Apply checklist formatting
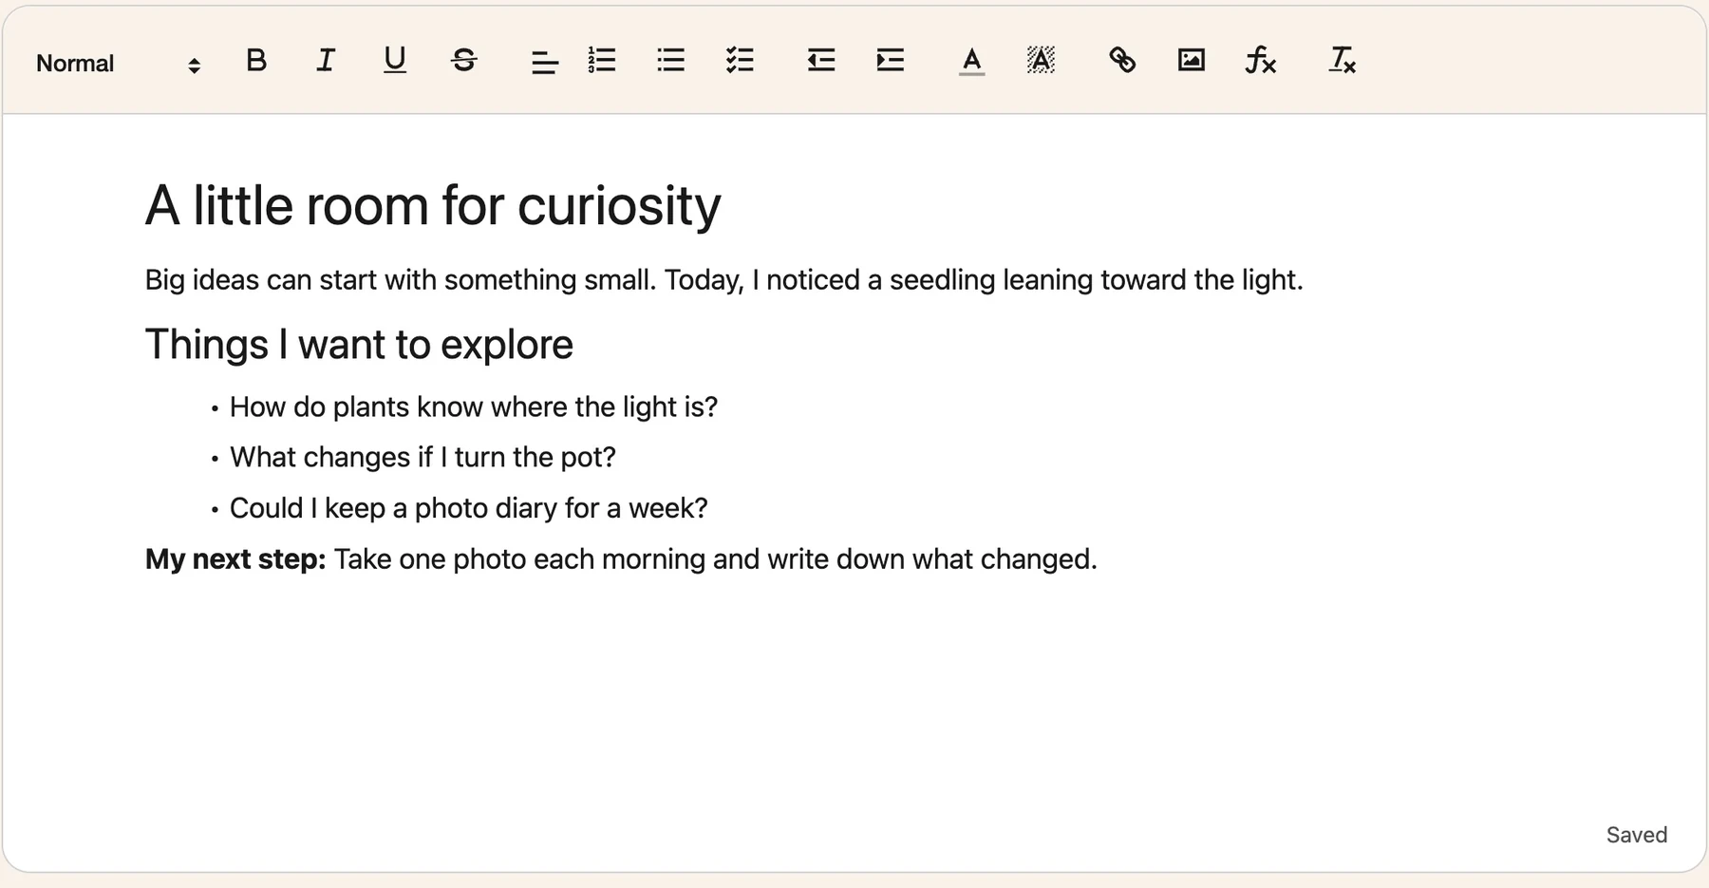1709x888 pixels. 740,61
